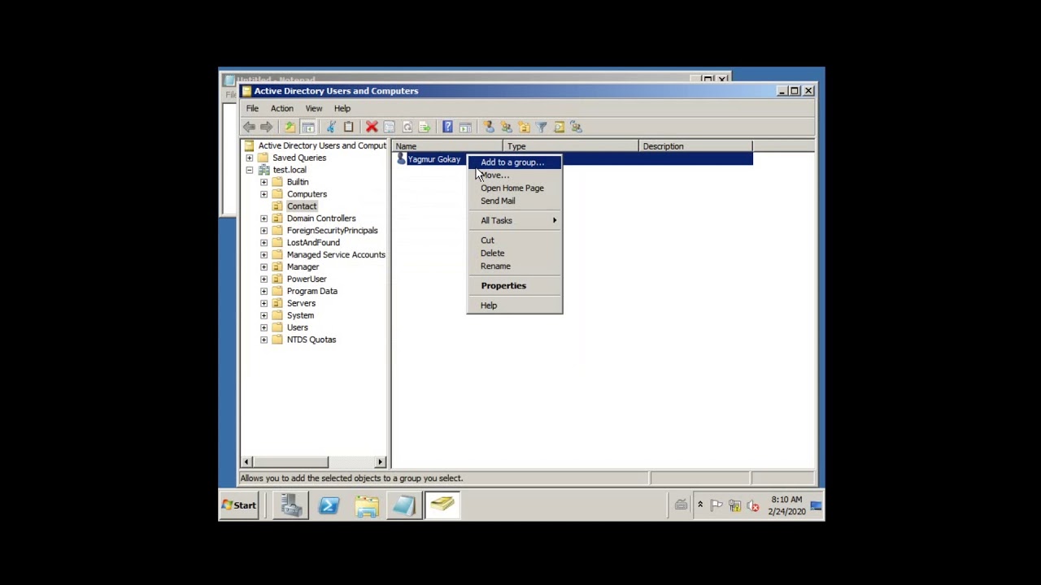Toggle the Action Pane toolbar icon

[465, 127]
